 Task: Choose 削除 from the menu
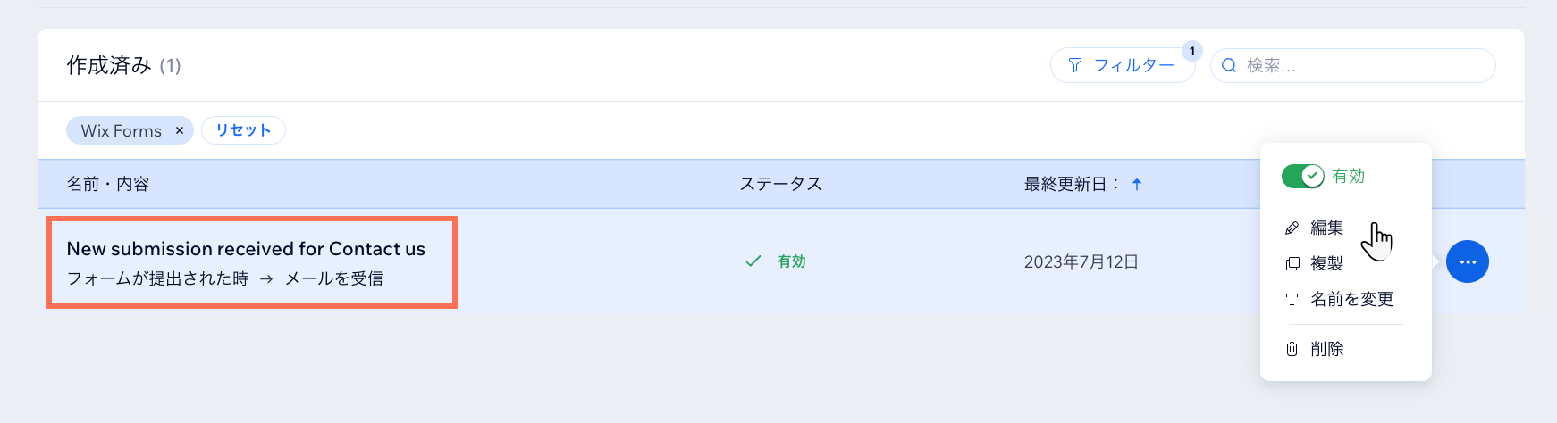(x=1326, y=349)
